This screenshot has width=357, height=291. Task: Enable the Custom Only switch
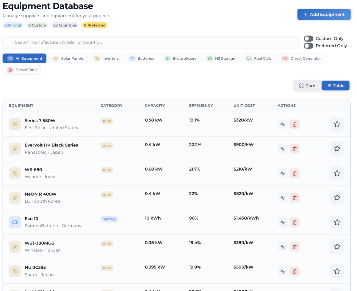309,39
